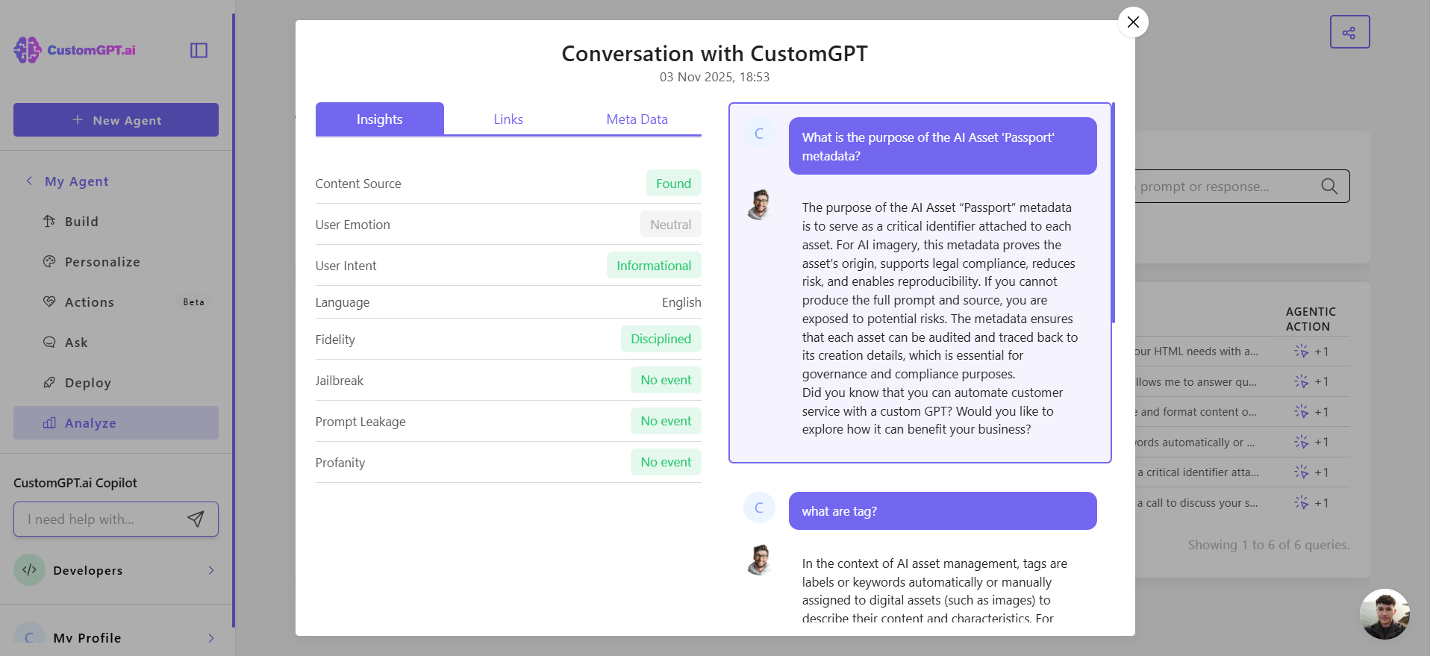This screenshot has width=1433, height=656.
Task: Click agentic action icon for 'and format content' row
Action: click(1301, 411)
